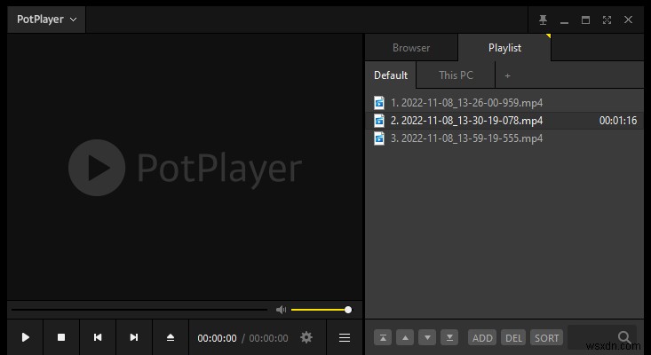Screen dimensions: 651x355
Task: Move selected playlist item up
Action: pyautogui.click(x=405, y=337)
